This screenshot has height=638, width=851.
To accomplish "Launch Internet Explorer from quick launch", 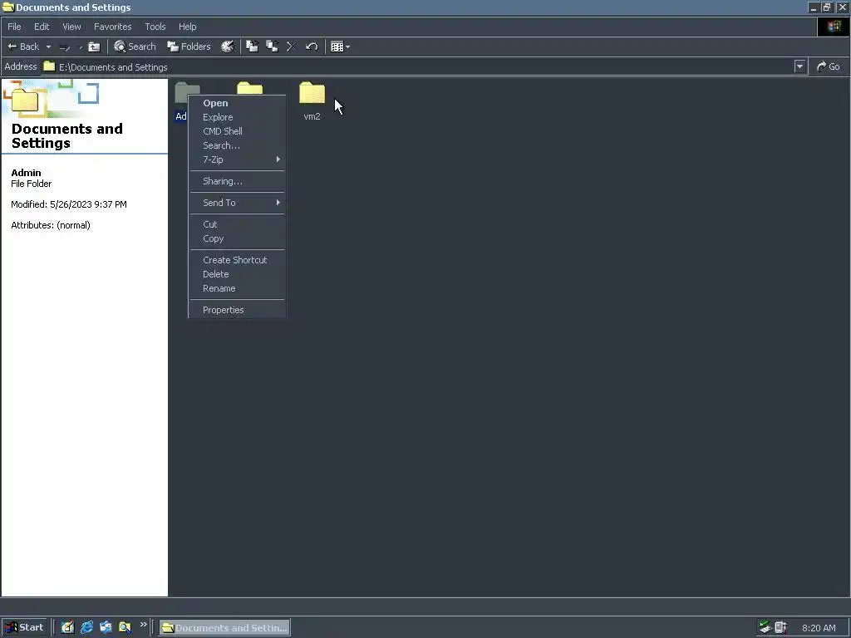I will coord(86,627).
